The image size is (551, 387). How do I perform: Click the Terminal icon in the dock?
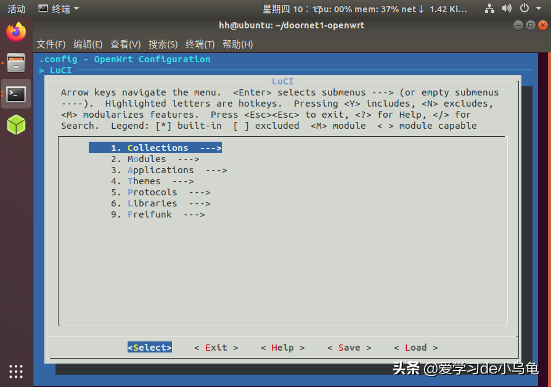tap(15, 94)
